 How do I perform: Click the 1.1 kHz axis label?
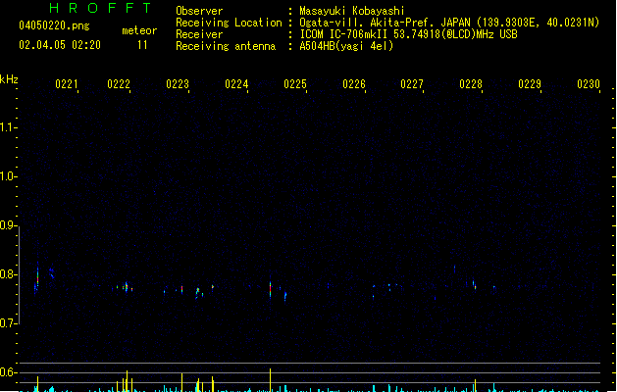click(7, 127)
